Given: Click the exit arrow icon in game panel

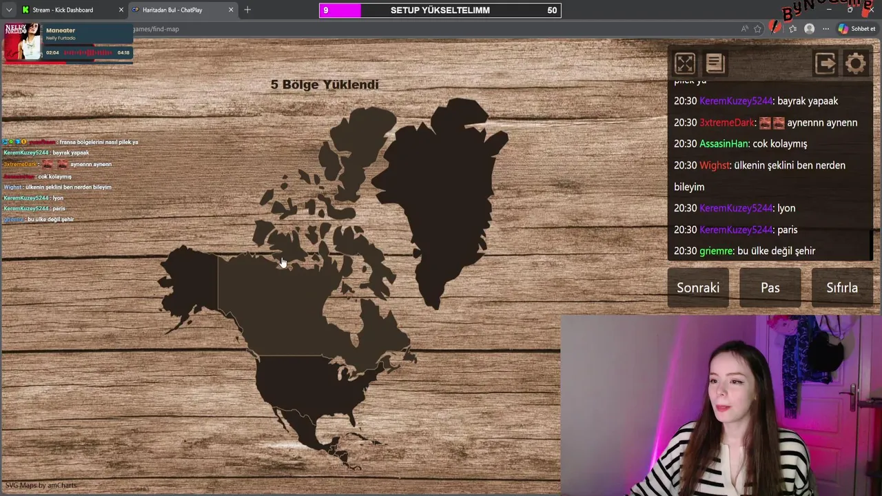Looking at the screenshot, I should coord(825,63).
